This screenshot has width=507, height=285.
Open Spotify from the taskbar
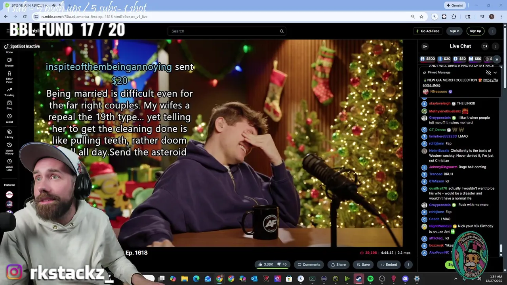370,279
